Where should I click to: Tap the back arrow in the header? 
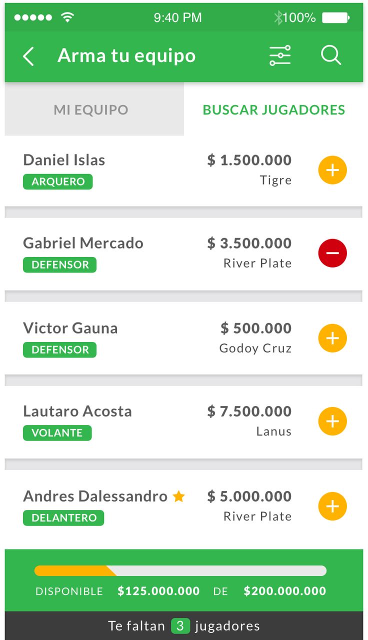[28, 56]
